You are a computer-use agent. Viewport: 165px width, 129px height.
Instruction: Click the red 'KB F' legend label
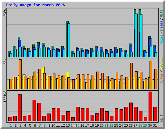161,118
